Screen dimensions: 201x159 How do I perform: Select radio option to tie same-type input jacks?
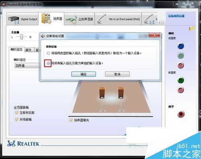(48, 53)
